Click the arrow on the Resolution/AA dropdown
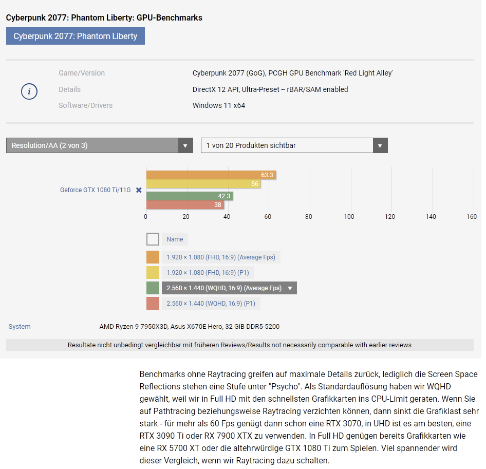The width and height of the screenshot is (486, 469). tap(185, 145)
